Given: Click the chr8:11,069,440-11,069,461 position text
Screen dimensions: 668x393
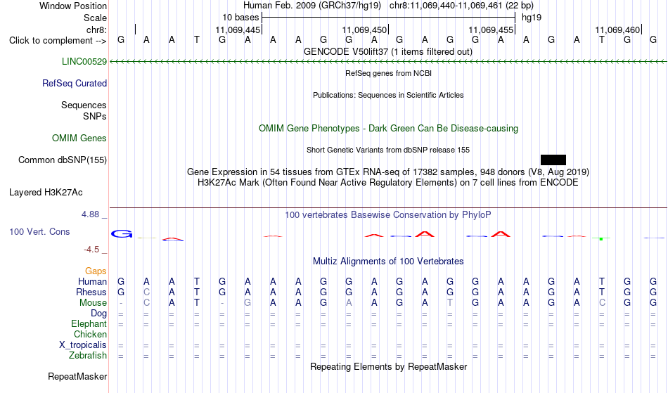Looking at the screenshot, I should coord(461,6).
